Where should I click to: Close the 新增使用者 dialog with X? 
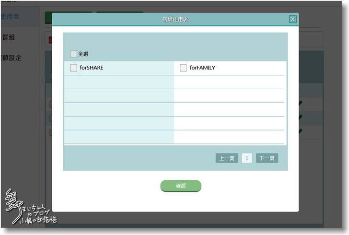[x=293, y=19]
